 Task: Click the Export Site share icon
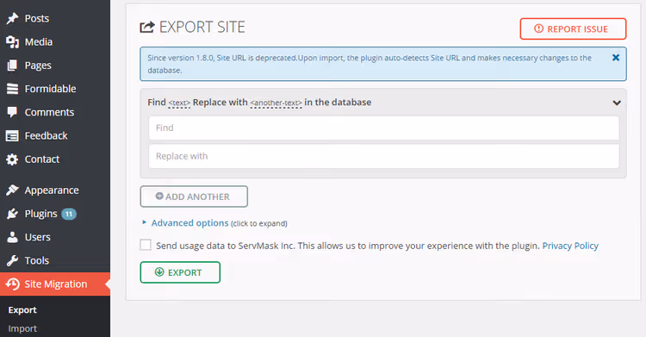point(147,28)
